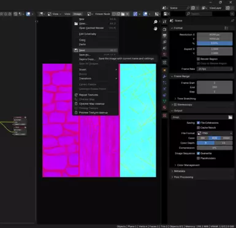Open the Output properties tab
The image size is (236, 228).
pyautogui.click(x=165, y=36)
